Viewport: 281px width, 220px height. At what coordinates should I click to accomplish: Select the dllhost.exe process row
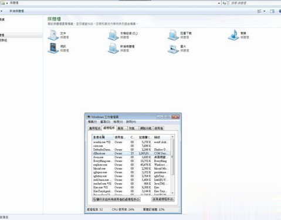[x=131, y=153]
